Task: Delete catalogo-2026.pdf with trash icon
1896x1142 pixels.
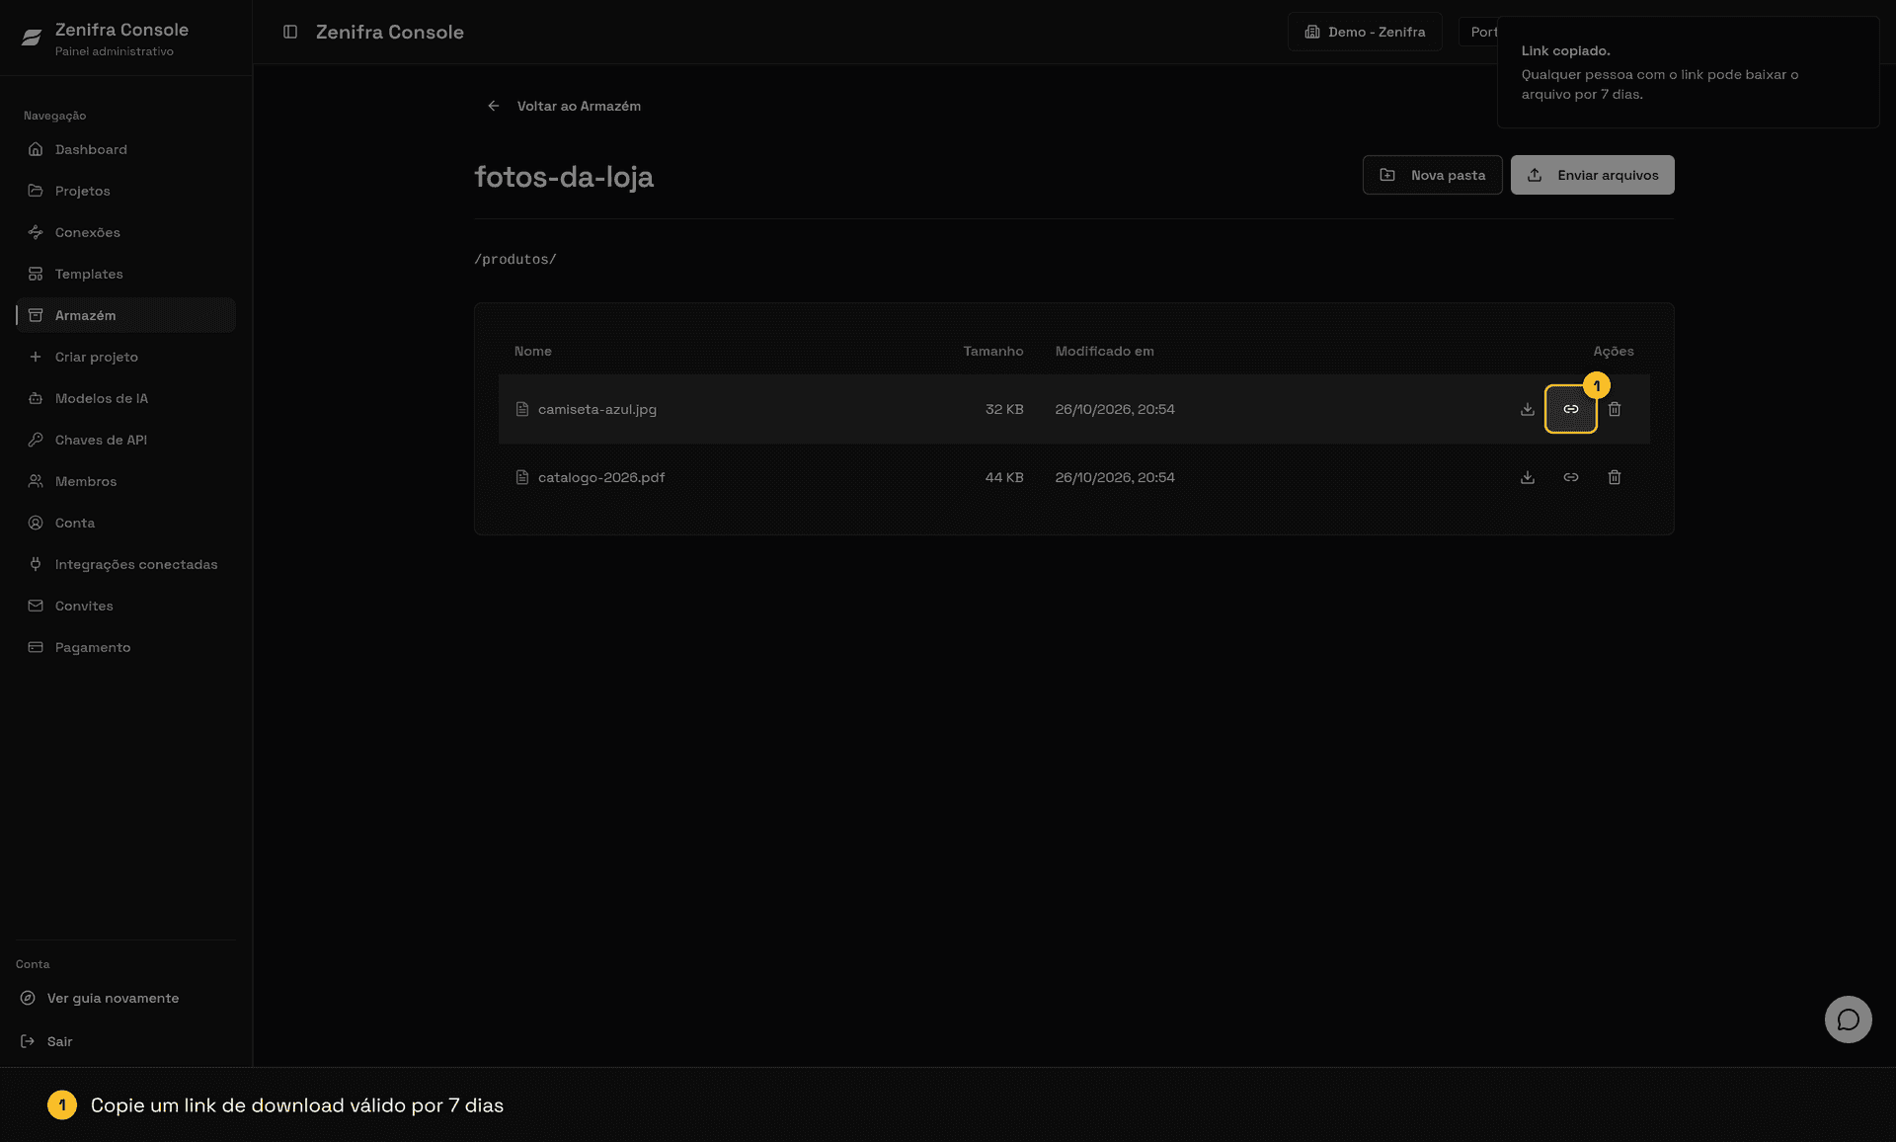Action: [x=1615, y=477]
